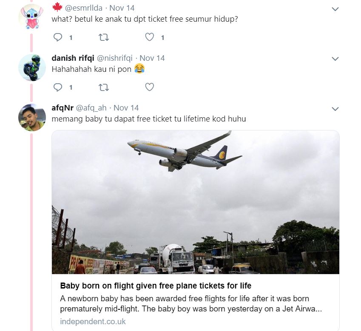Viewport: 361px width, 331px height.
Task: Expand options chevron on danish rifqi's tweet
Action: coord(335,59)
